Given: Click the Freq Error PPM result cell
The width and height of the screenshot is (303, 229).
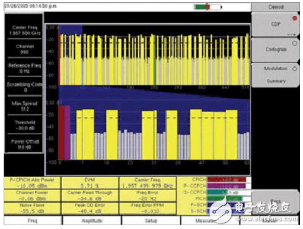Looking at the screenshot, I should [148, 208].
